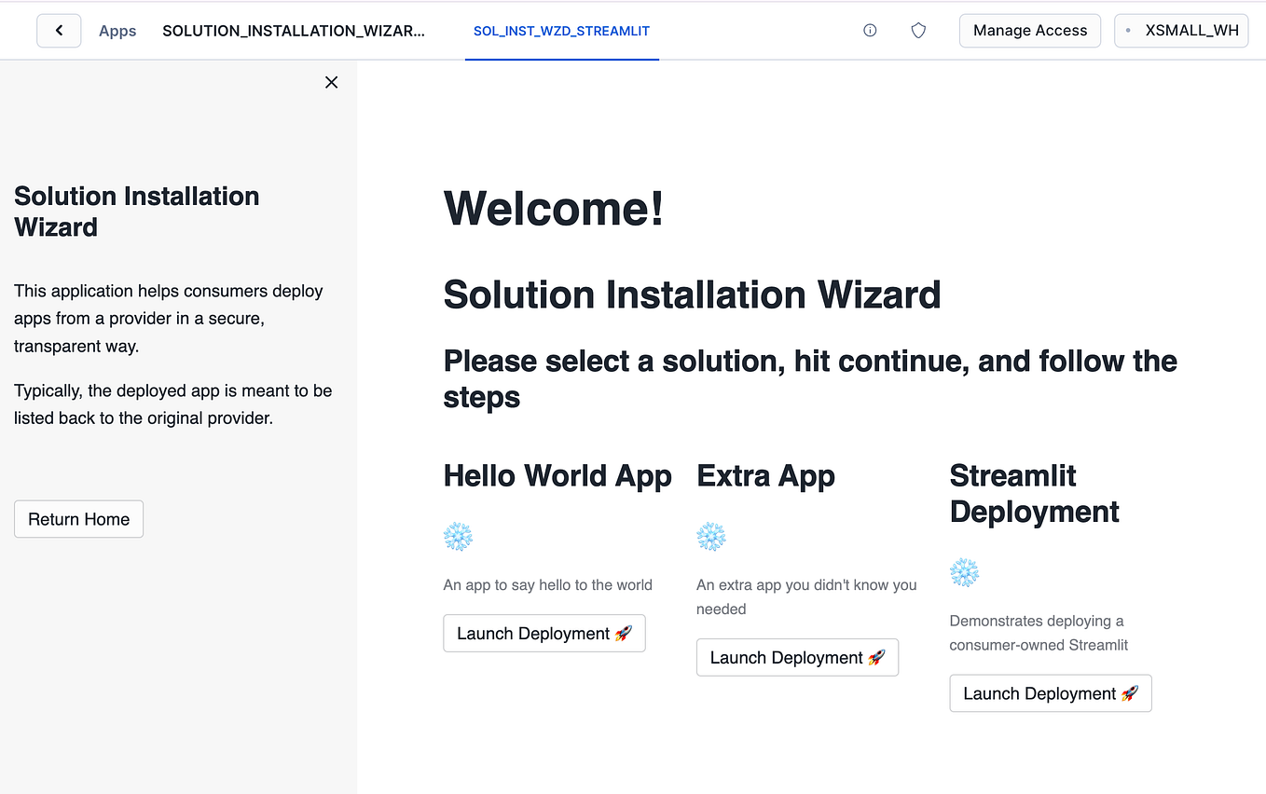Click the rocket emoji on Streamlit Deployment's button

pos(1129,693)
